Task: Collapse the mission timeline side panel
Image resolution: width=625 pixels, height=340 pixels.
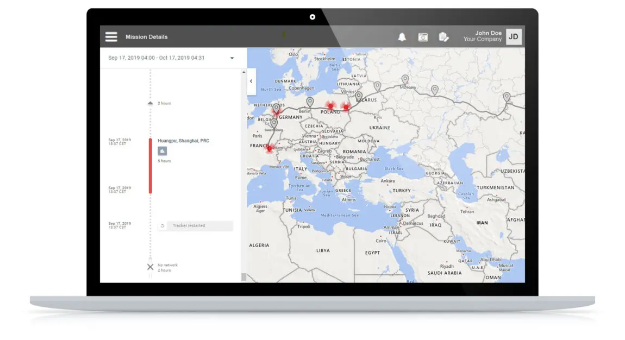Action: pos(251,81)
